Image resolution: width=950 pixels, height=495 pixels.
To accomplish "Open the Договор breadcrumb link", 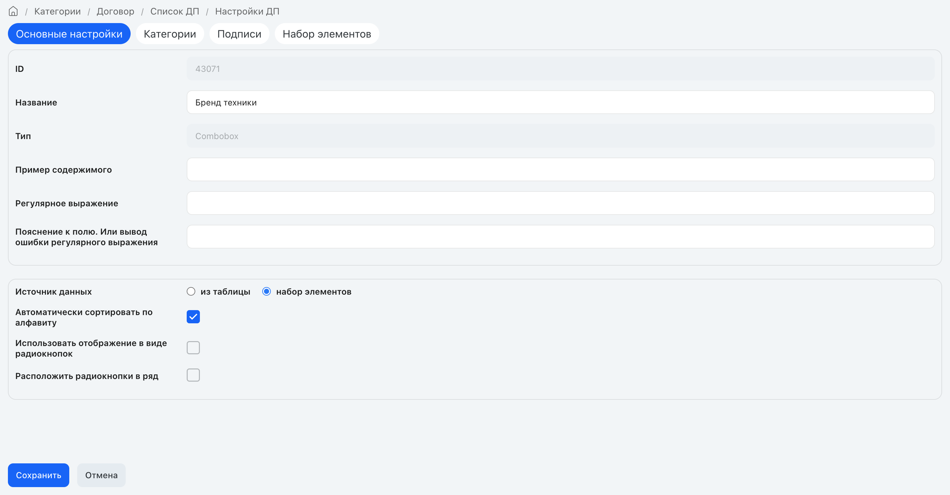I will pyautogui.click(x=115, y=12).
